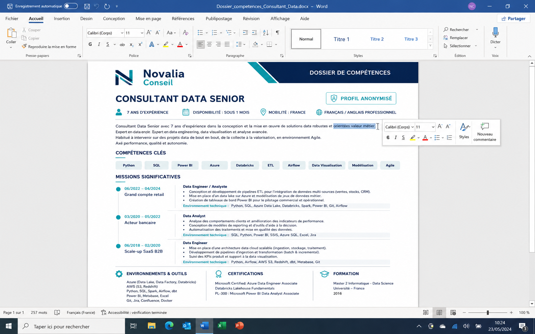Go to the Révision tab
This screenshot has width=535, height=334.
point(251,19)
